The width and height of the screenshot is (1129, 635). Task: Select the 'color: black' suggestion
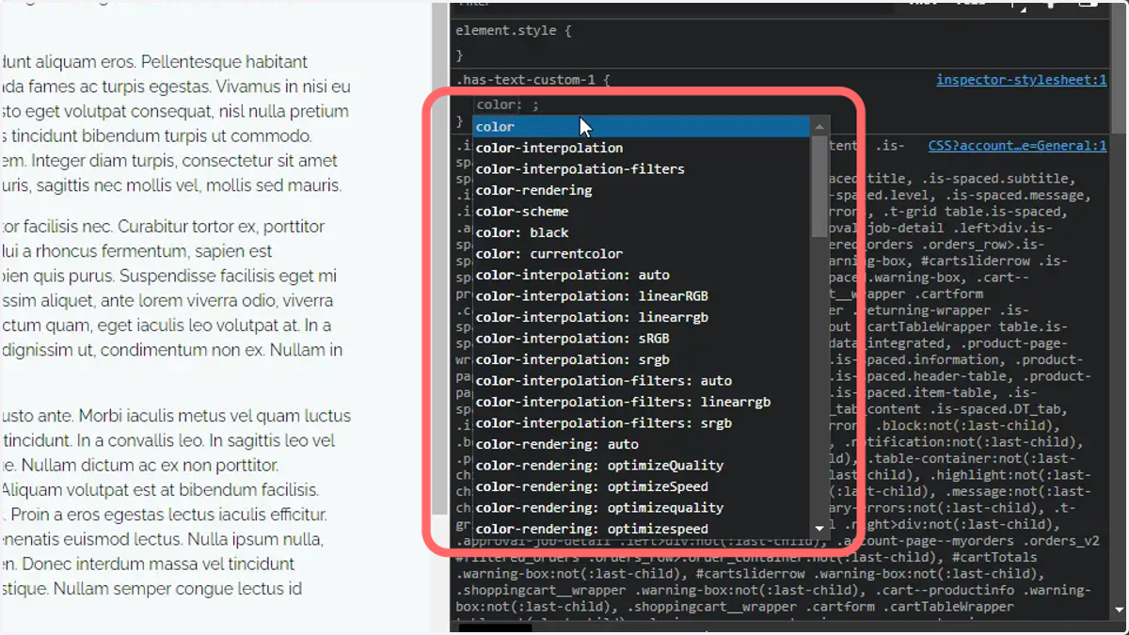tap(641, 232)
